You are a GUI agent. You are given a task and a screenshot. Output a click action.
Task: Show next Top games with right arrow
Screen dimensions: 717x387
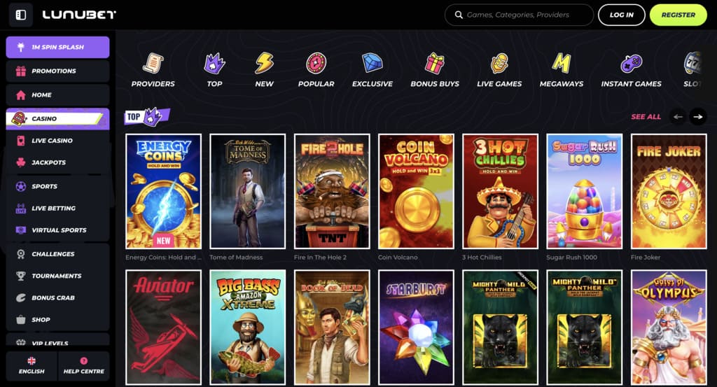coord(698,117)
